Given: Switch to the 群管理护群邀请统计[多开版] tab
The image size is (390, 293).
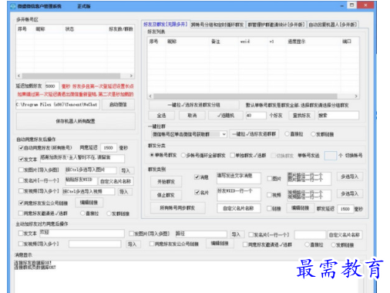Looking at the screenshot, I should coord(276,25).
